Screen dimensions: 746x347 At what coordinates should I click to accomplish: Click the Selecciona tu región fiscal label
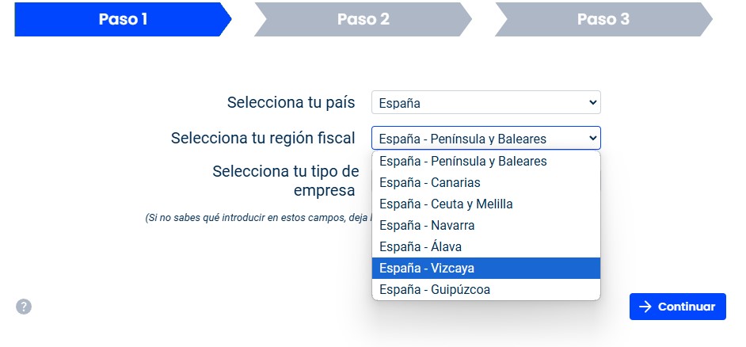pos(263,139)
